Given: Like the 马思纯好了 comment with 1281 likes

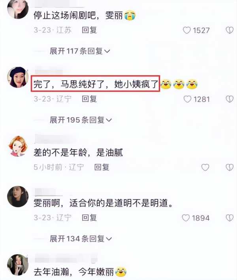Looking at the screenshot, I should pyautogui.click(x=187, y=99).
